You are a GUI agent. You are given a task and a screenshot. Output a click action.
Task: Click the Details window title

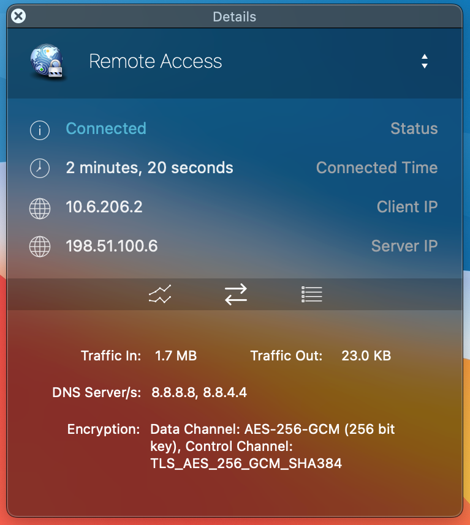point(235,17)
